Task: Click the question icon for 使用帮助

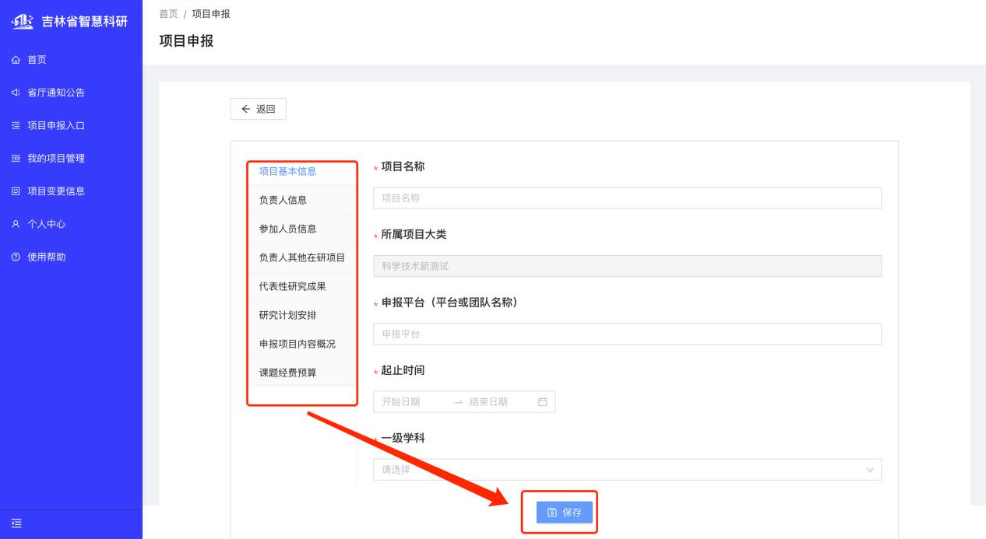Action: point(16,257)
